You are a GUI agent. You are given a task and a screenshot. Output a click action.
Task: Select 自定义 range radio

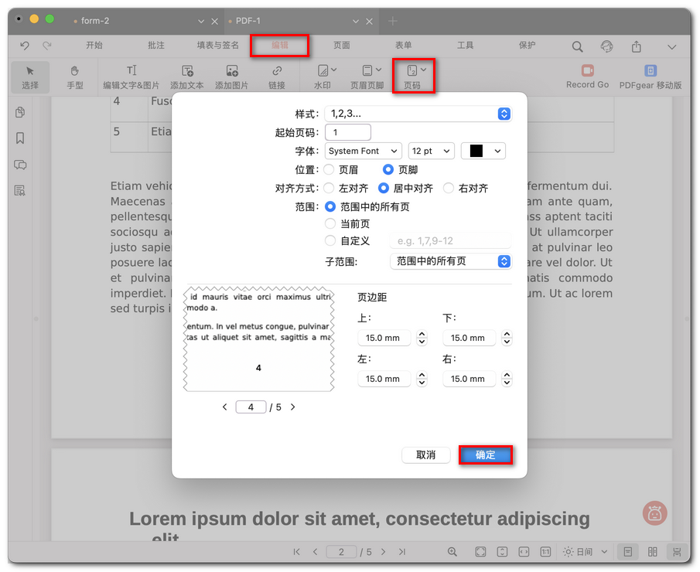(x=330, y=240)
